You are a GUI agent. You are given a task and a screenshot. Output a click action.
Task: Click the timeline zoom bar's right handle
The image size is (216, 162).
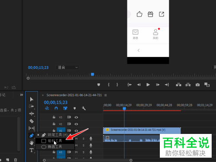pos(131,160)
